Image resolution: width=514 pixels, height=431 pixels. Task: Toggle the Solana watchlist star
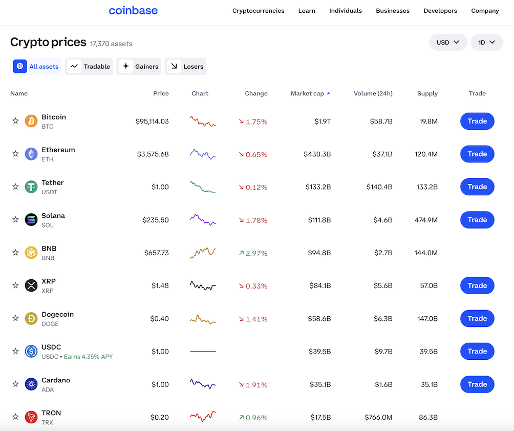15,220
